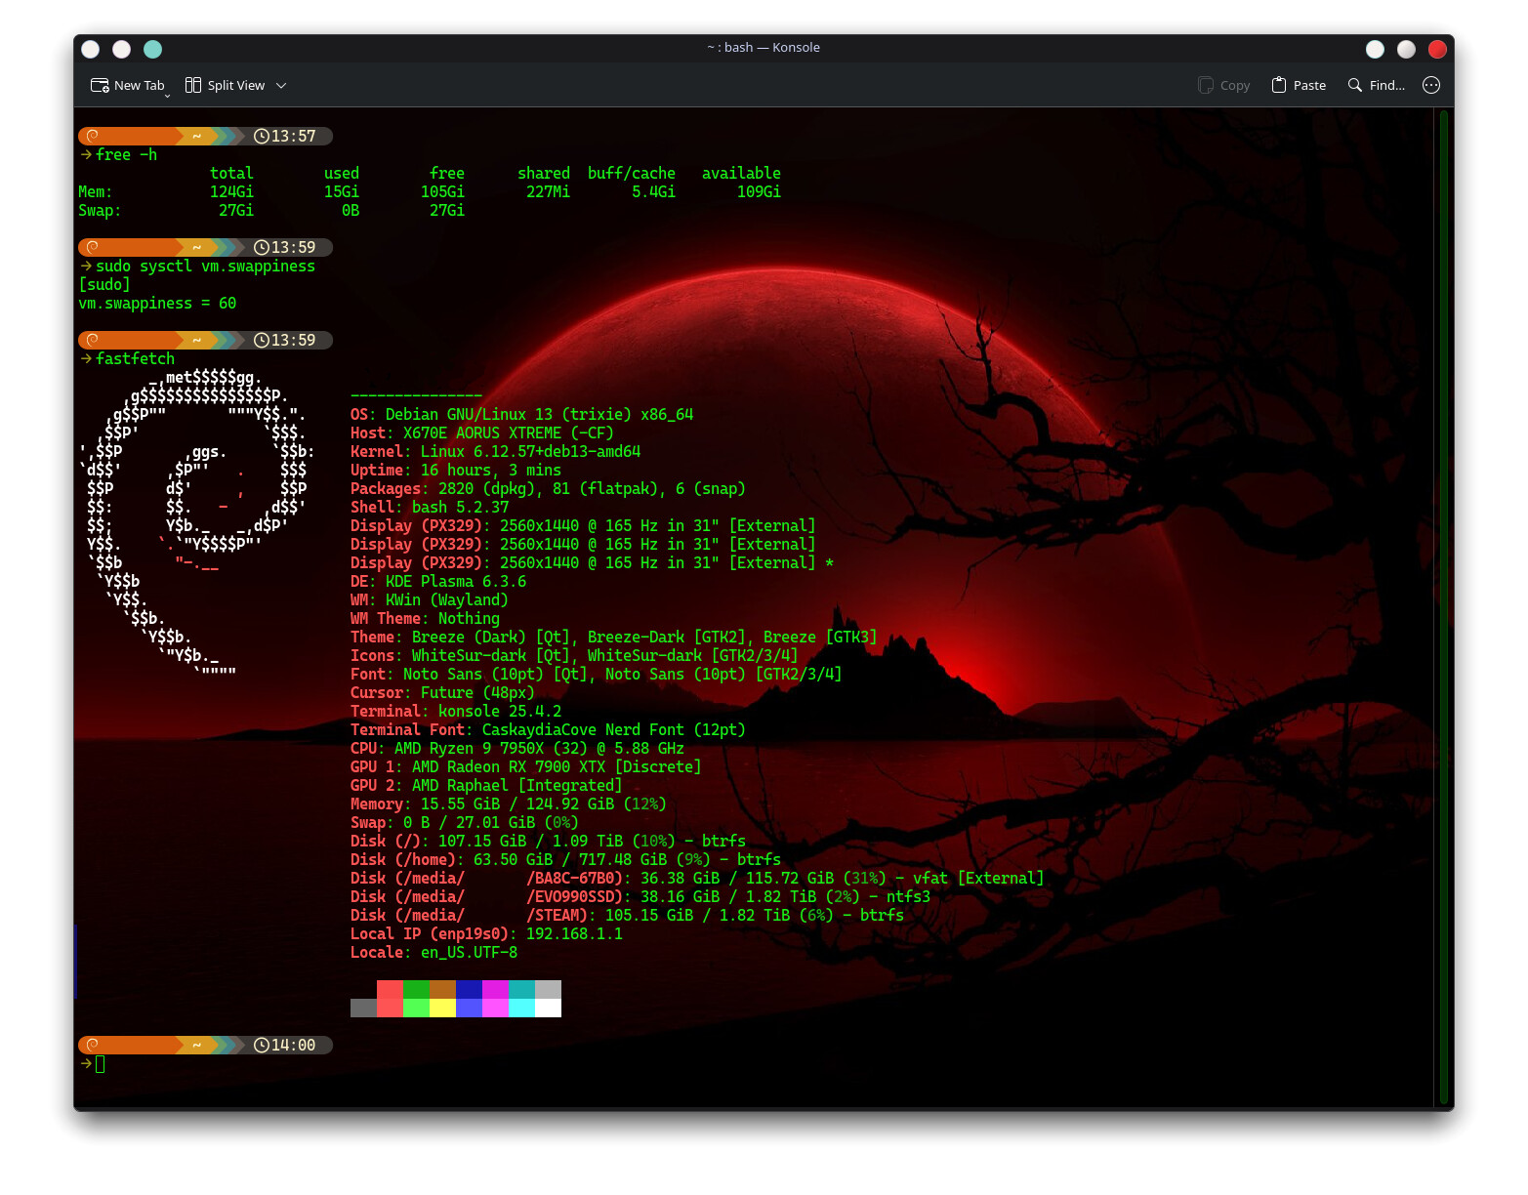1528x1195 pixels.
Task: Click the Local IP address 192.168.1.1
Action: (x=574, y=934)
